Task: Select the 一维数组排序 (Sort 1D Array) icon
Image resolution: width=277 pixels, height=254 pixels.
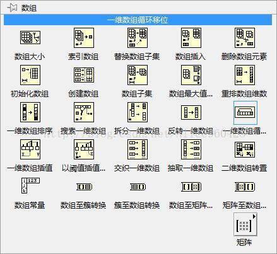Action: [x=30, y=112]
